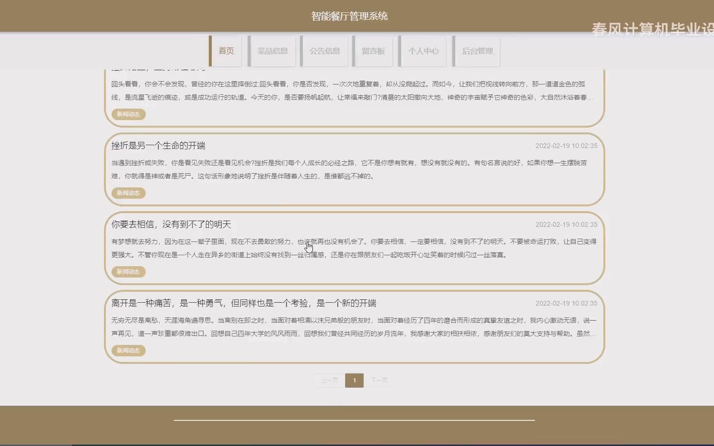Click 新闻动态 tag of the top partial card
Screen dimensions: 714x446
point(128,114)
